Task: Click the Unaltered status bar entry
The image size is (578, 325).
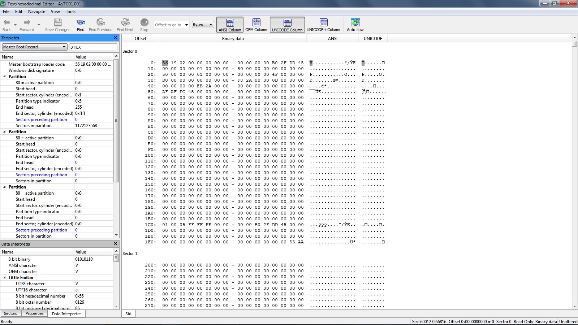Action: [568, 322]
